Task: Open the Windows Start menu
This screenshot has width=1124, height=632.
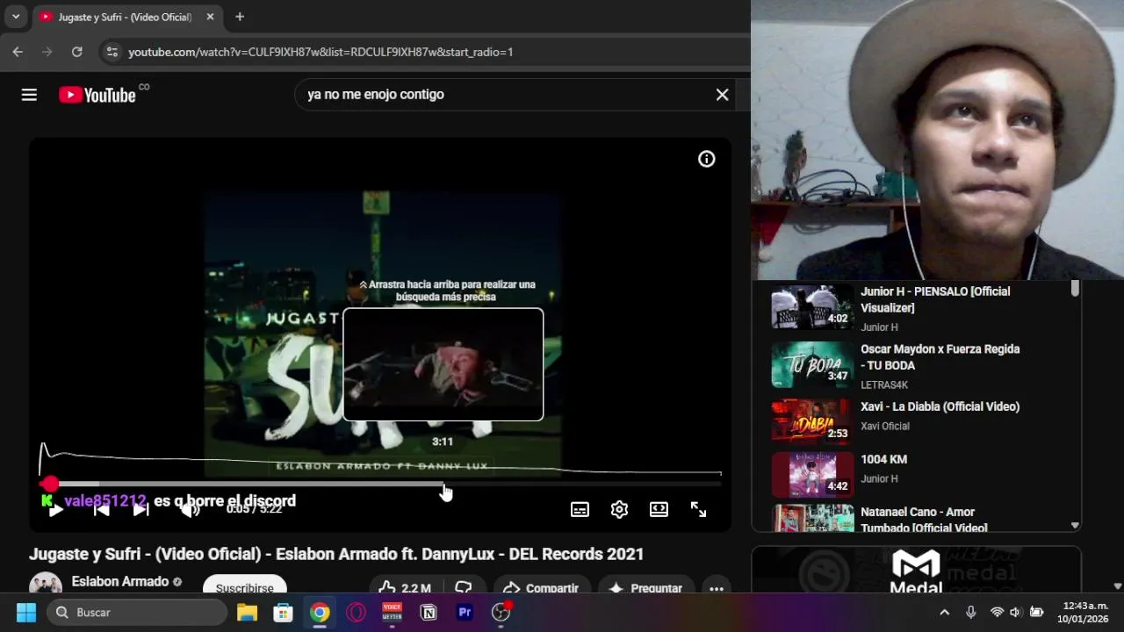Action: click(26, 613)
